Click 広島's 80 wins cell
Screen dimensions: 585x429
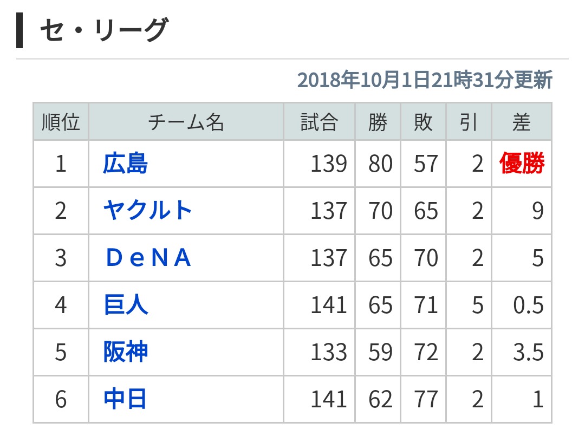[380, 164]
